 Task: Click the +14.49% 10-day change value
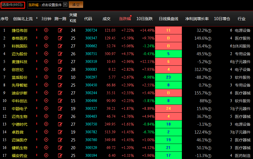[147, 30]
